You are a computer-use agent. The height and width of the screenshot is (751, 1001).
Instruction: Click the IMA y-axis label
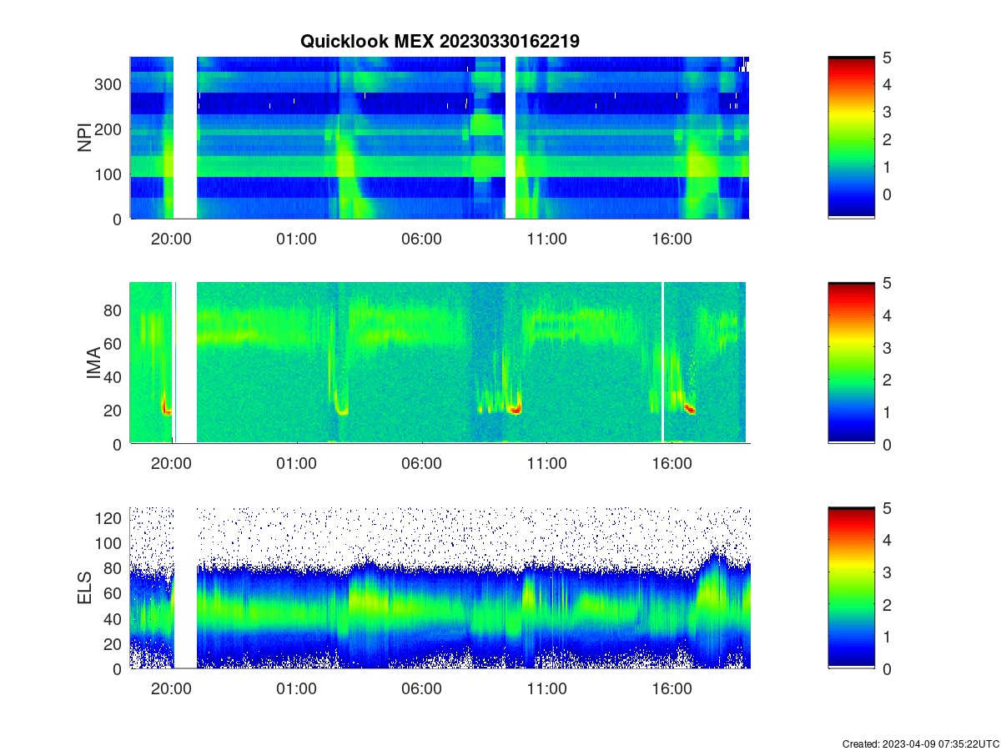pos(93,363)
